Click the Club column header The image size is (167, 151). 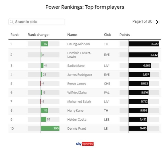108,35
